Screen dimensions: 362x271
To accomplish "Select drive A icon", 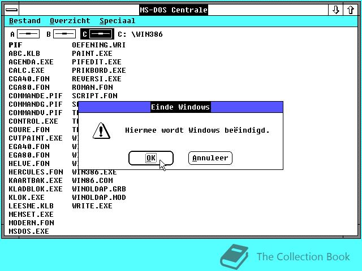I will [x=25, y=34].
